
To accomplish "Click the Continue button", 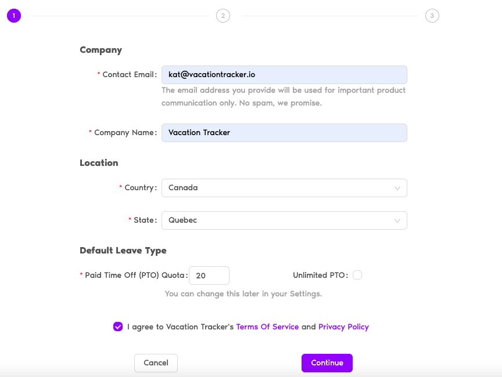I will tap(327, 363).
